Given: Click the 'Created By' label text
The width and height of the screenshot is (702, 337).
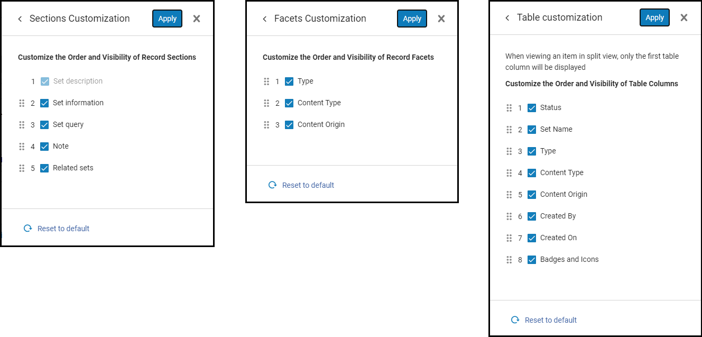Looking at the screenshot, I should tap(558, 216).
